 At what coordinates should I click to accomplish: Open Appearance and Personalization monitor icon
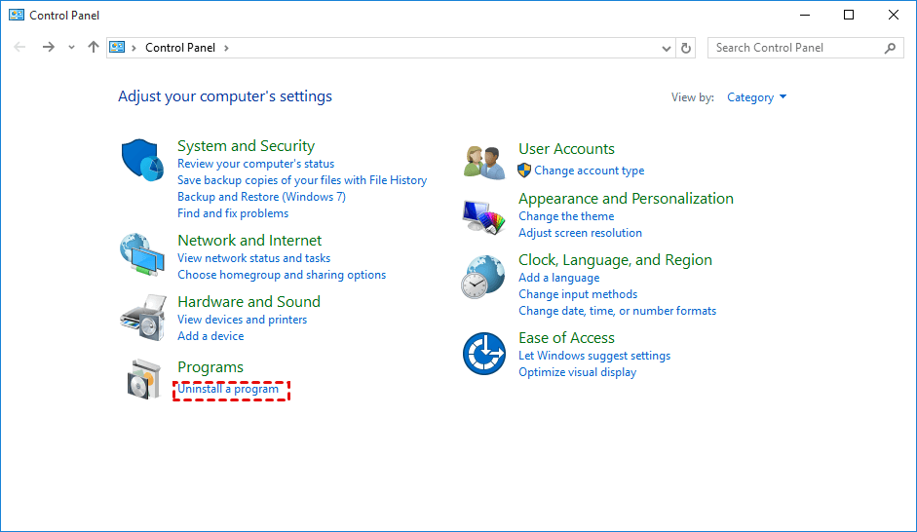coord(483,217)
